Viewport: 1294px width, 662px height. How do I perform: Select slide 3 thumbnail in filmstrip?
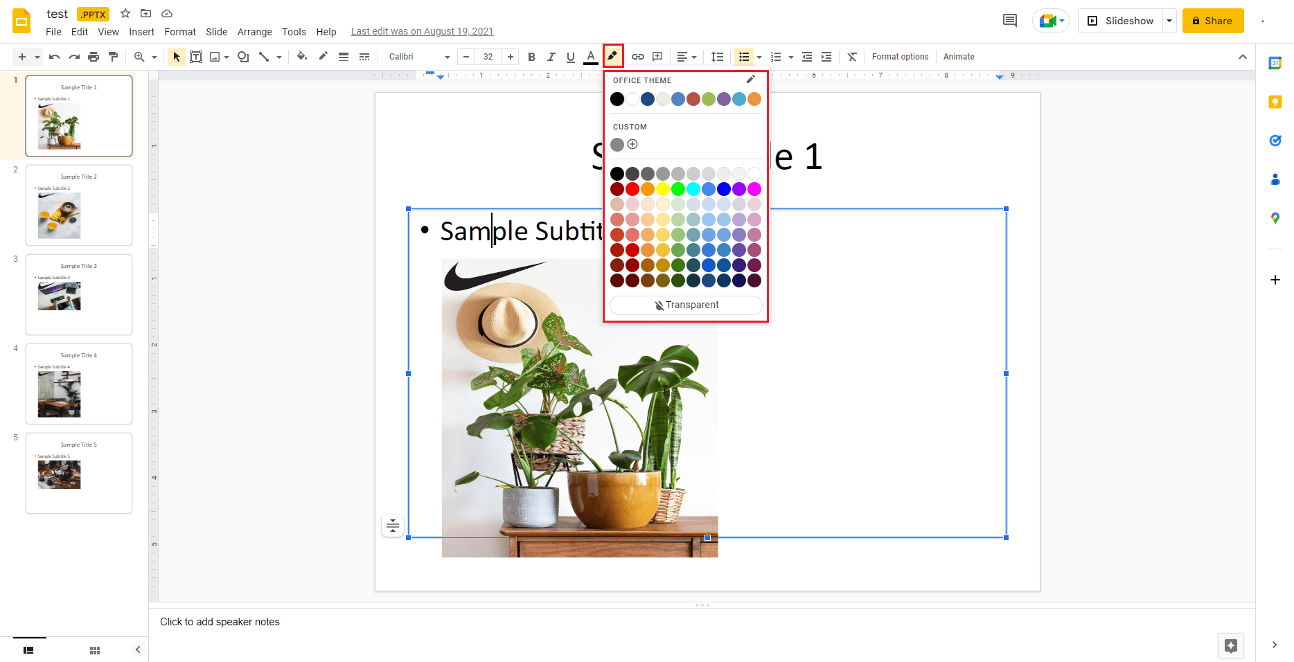[78, 295]
